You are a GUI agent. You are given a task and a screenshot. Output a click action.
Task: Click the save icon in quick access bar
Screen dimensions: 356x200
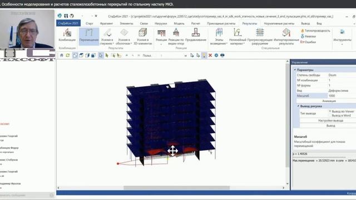66,16
